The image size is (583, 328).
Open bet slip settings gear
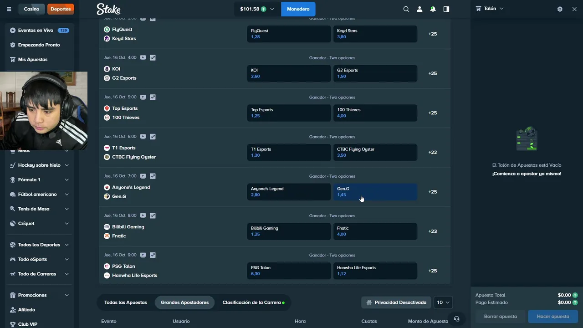(560, 9)
